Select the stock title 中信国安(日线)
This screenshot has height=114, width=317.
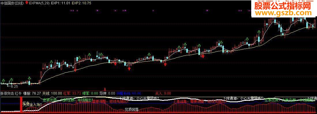point(12,3)
